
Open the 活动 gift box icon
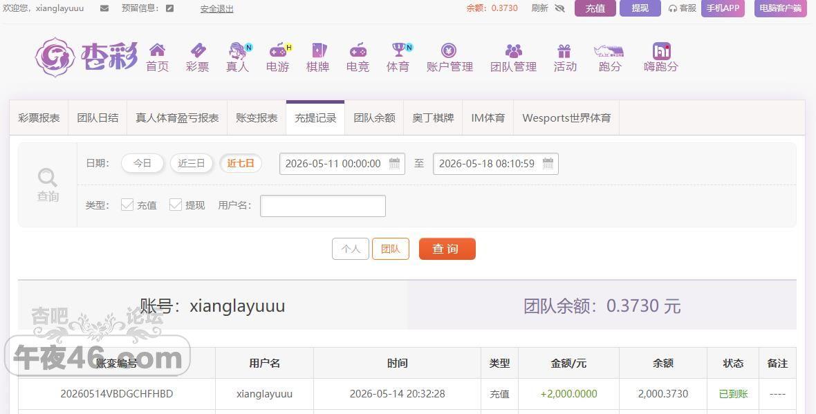click(x=564, y=50)
